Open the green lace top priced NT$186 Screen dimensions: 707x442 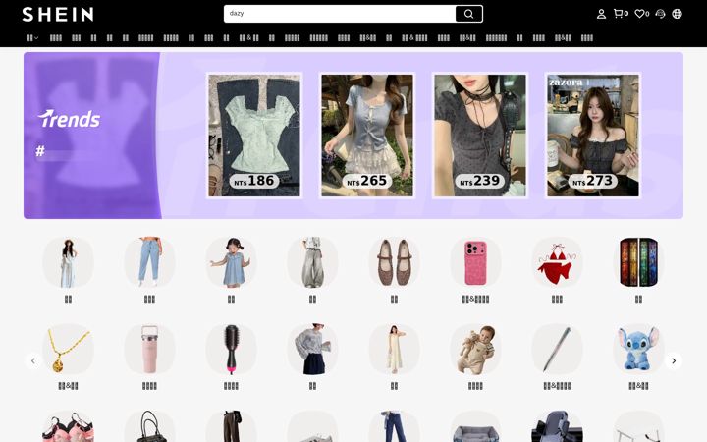[x=254, y=136]
